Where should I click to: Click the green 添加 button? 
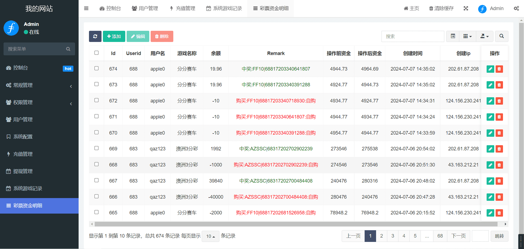click(114, 36)
